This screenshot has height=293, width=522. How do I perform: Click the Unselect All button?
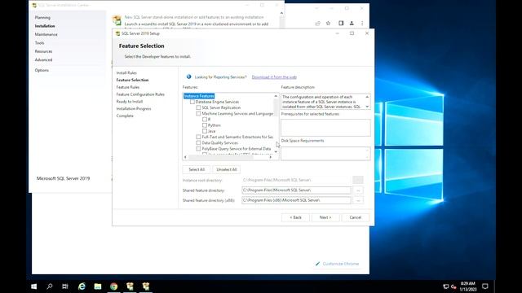pyautogui.click(x=227, y=169)
